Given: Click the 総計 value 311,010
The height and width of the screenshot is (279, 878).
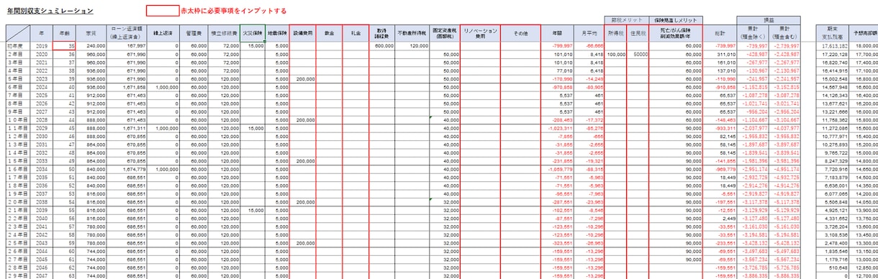Looking at the screenshot, I should click(x=720, y=54).
